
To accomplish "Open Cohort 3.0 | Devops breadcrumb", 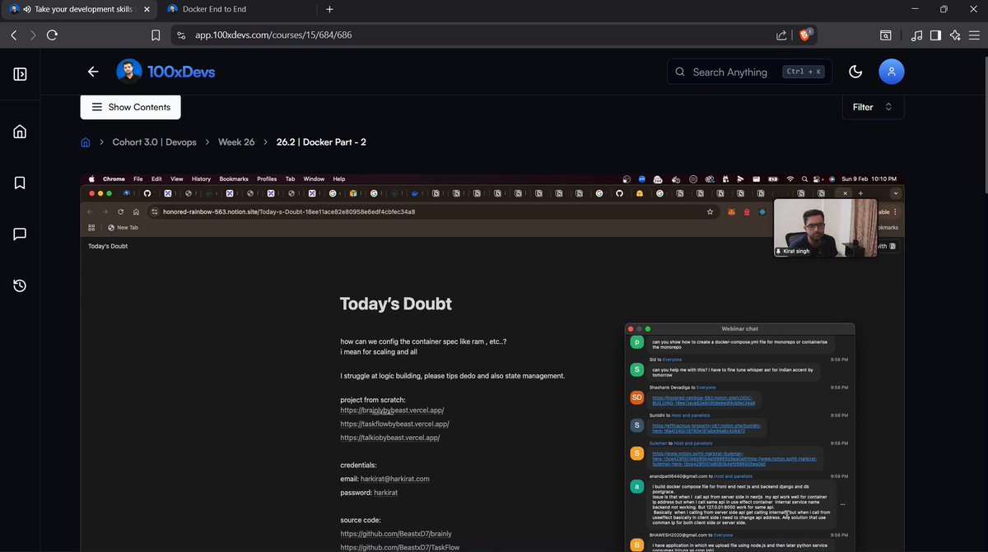I will click(155, 142).
